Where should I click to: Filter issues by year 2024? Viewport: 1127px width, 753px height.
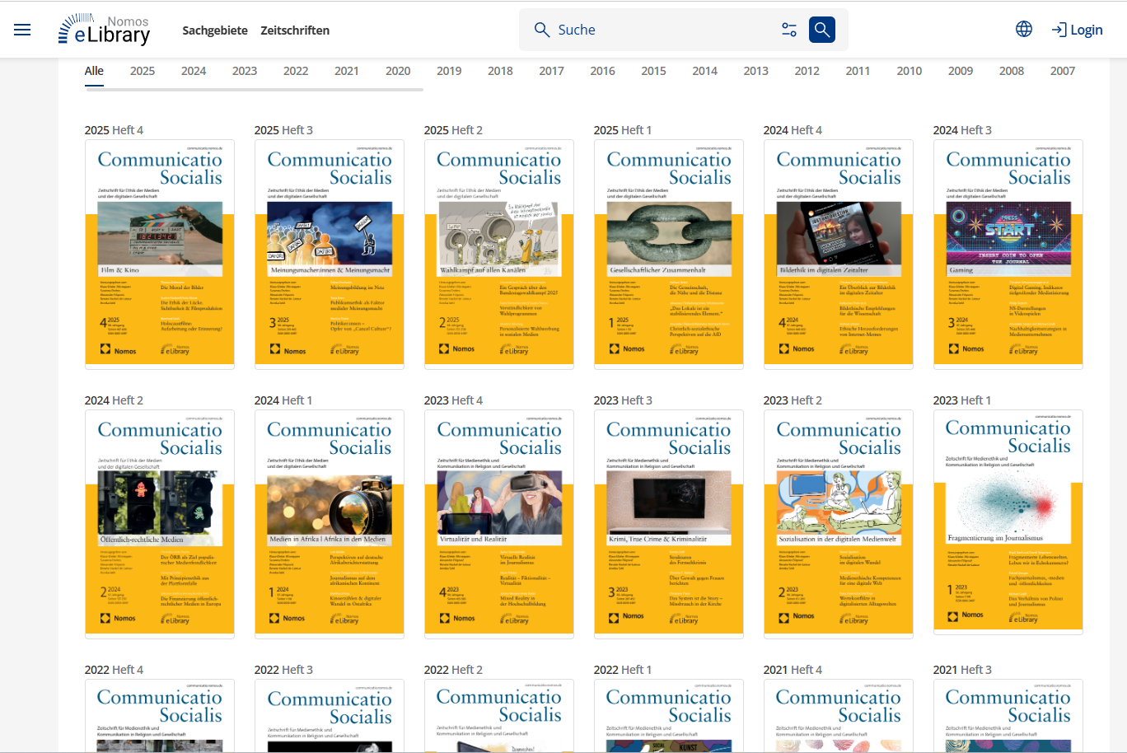194,71
